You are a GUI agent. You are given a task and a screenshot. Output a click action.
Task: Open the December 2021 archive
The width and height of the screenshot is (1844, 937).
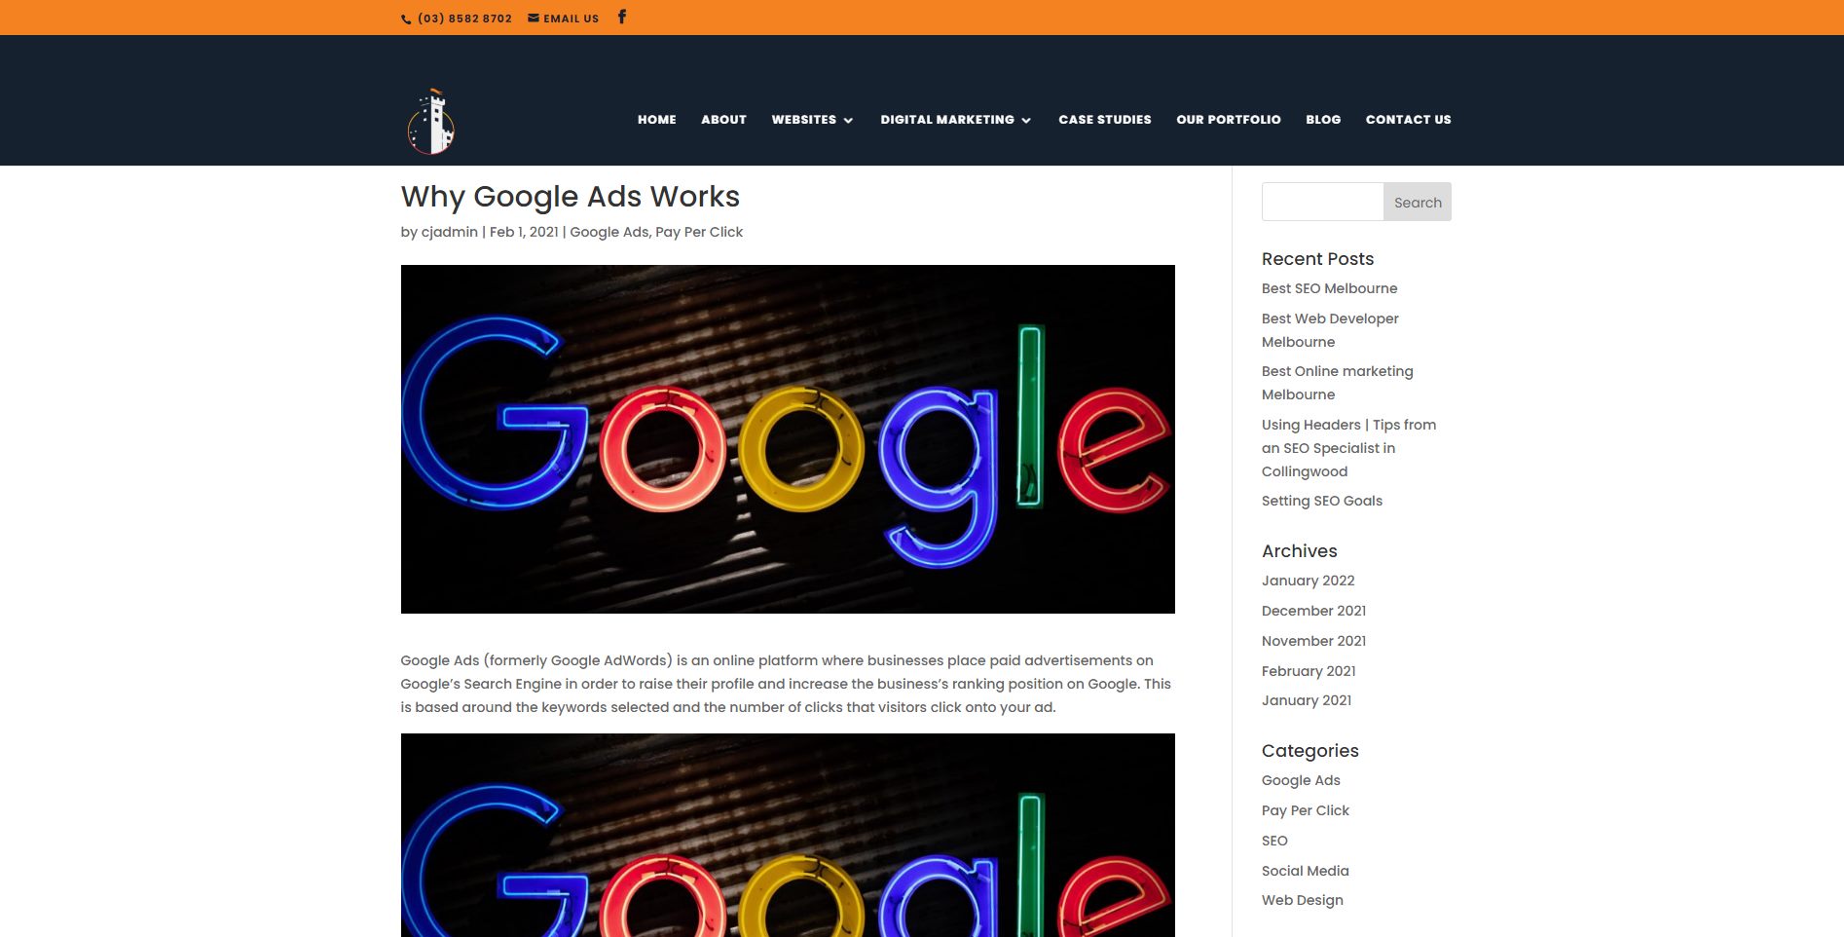pyautogui.click(x=1313, y=611)
